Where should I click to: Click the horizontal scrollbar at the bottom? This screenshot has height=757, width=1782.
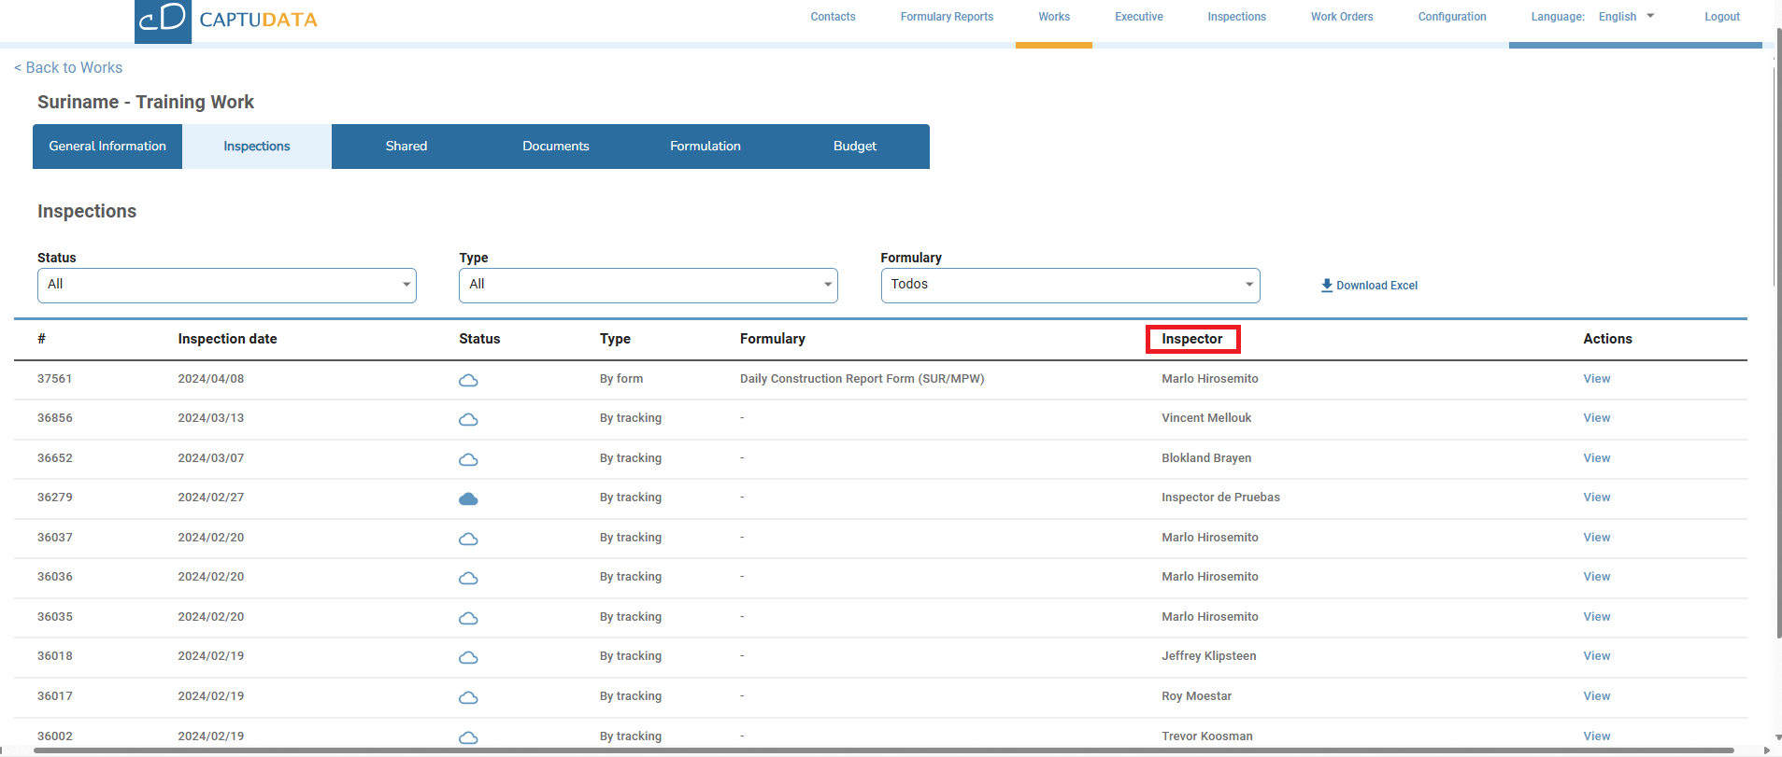(883, 750)
